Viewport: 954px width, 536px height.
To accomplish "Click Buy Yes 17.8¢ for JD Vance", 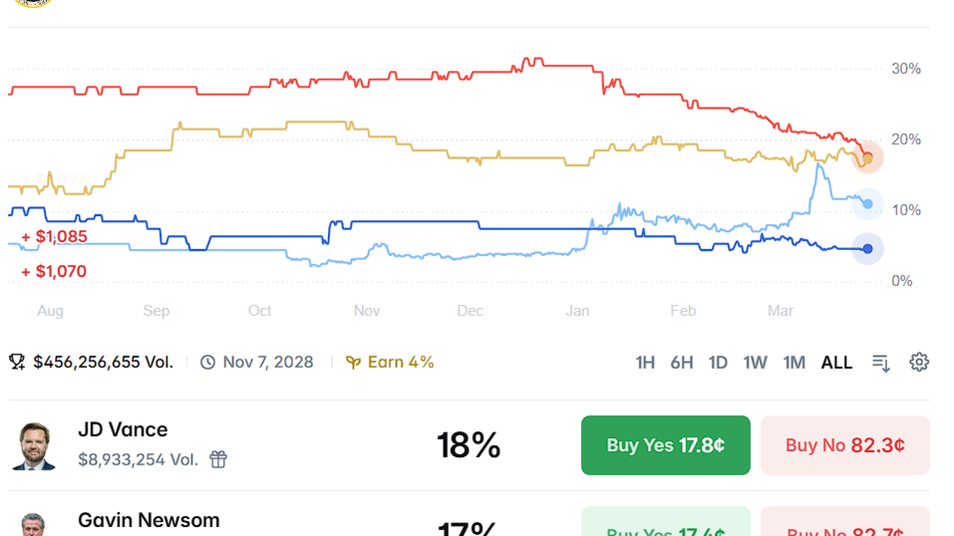I will (665, 445).
